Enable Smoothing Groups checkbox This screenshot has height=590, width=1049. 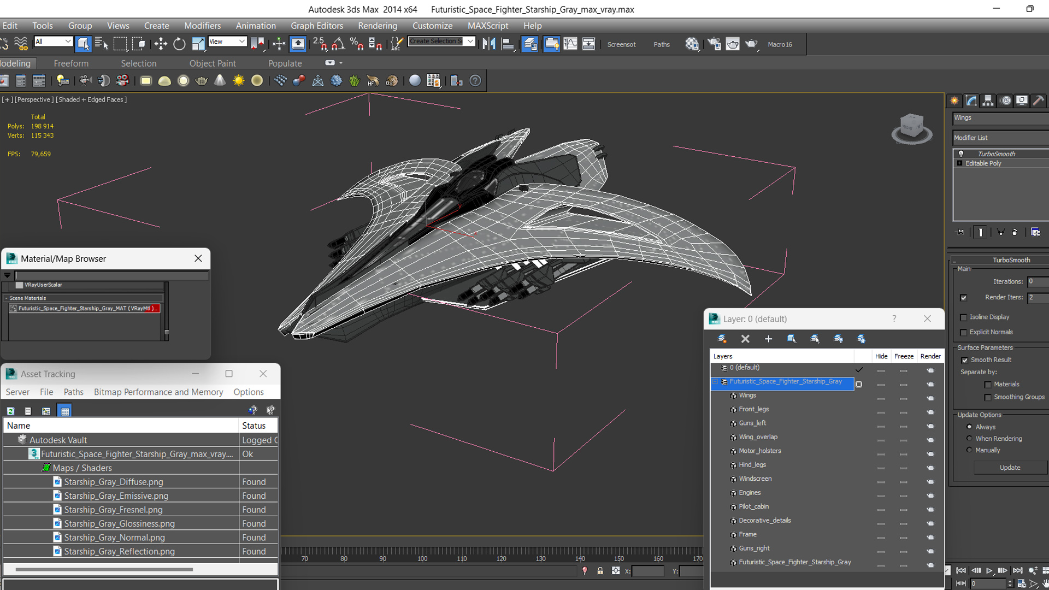coord(988,397)
